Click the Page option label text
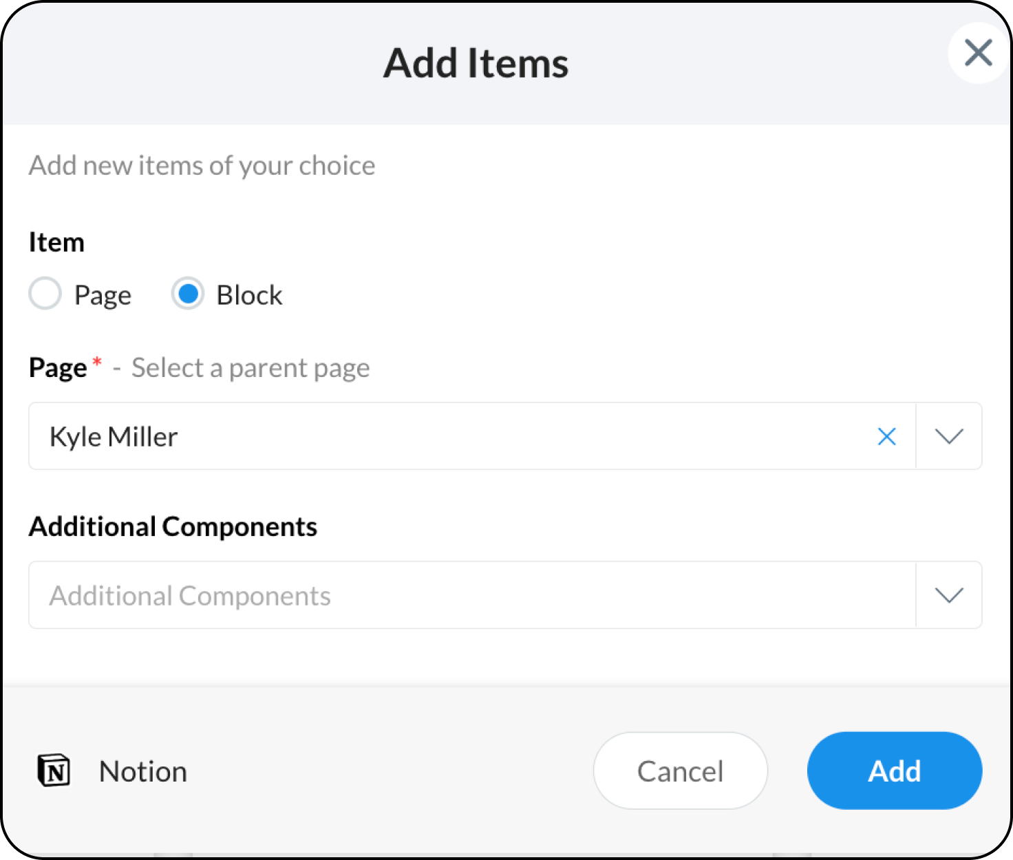This screenshot has width=1013, height=860. tap(103, 295)
